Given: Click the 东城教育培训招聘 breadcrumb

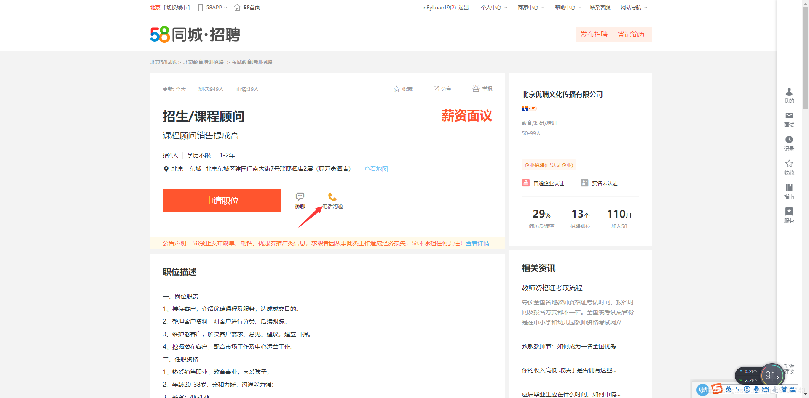Looking at the screenshot, I should 252,62.
